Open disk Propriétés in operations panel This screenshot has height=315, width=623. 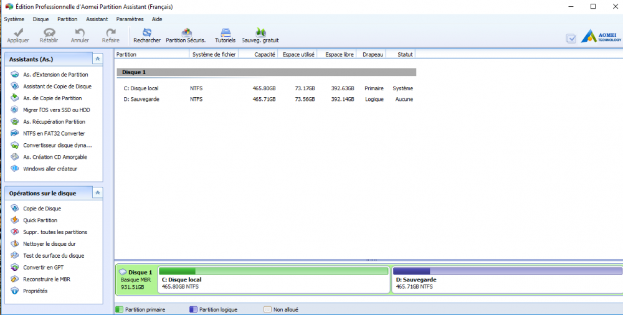[x=36, y=291]
